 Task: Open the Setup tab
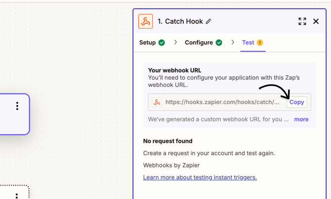[152, 42]
